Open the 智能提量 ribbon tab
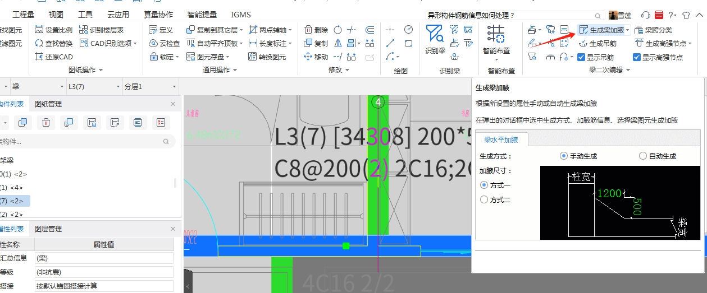This screenshot has width=707, height=293. tap(203, 15)
